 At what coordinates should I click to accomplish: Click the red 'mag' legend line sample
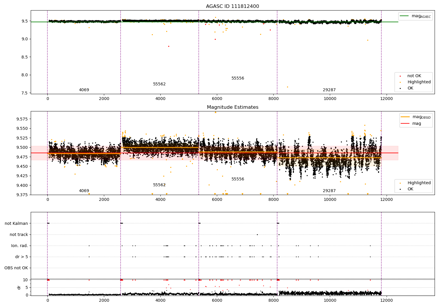click(x=405, y=124)
